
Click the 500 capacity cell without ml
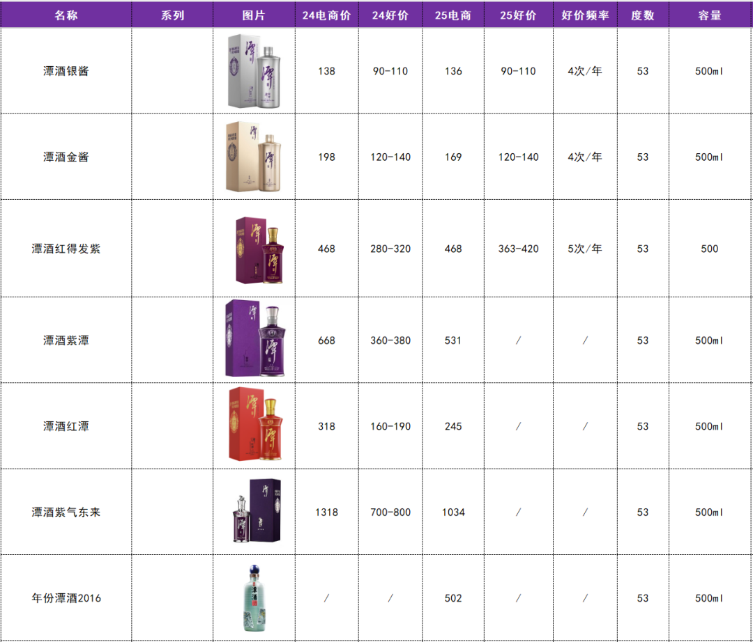pyautogui.click(x=710, y=249)
